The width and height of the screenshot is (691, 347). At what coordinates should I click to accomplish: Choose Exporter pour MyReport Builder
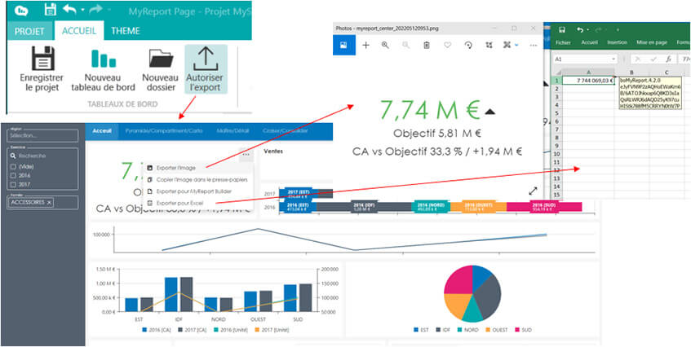point(198,191)
